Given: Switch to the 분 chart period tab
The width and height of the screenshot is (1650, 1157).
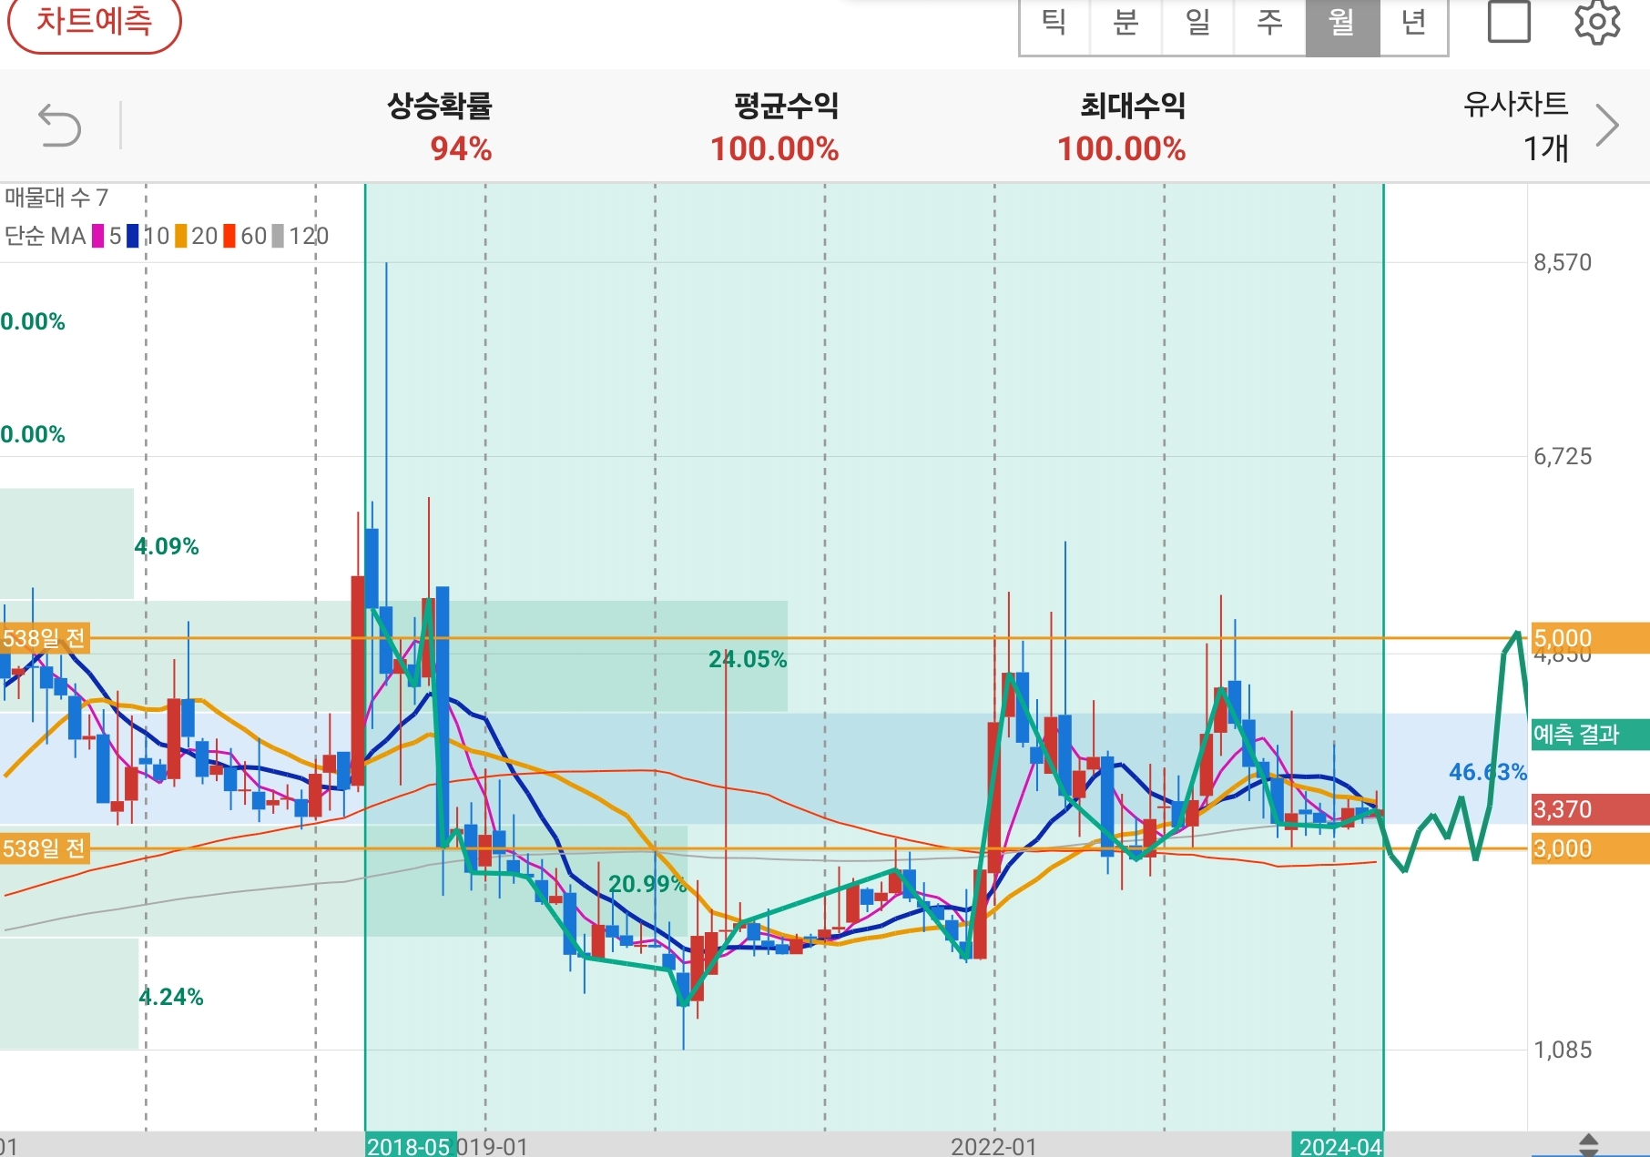Looking at the screenshot, I should 1126,25.
